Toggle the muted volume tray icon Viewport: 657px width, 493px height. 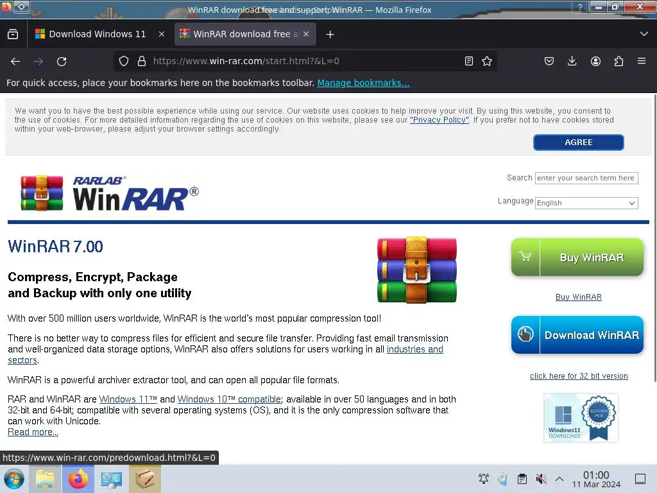pos(541,479)
